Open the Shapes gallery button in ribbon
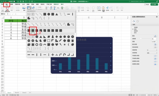The height and width of the screenshot is (96, 159). 29,8
